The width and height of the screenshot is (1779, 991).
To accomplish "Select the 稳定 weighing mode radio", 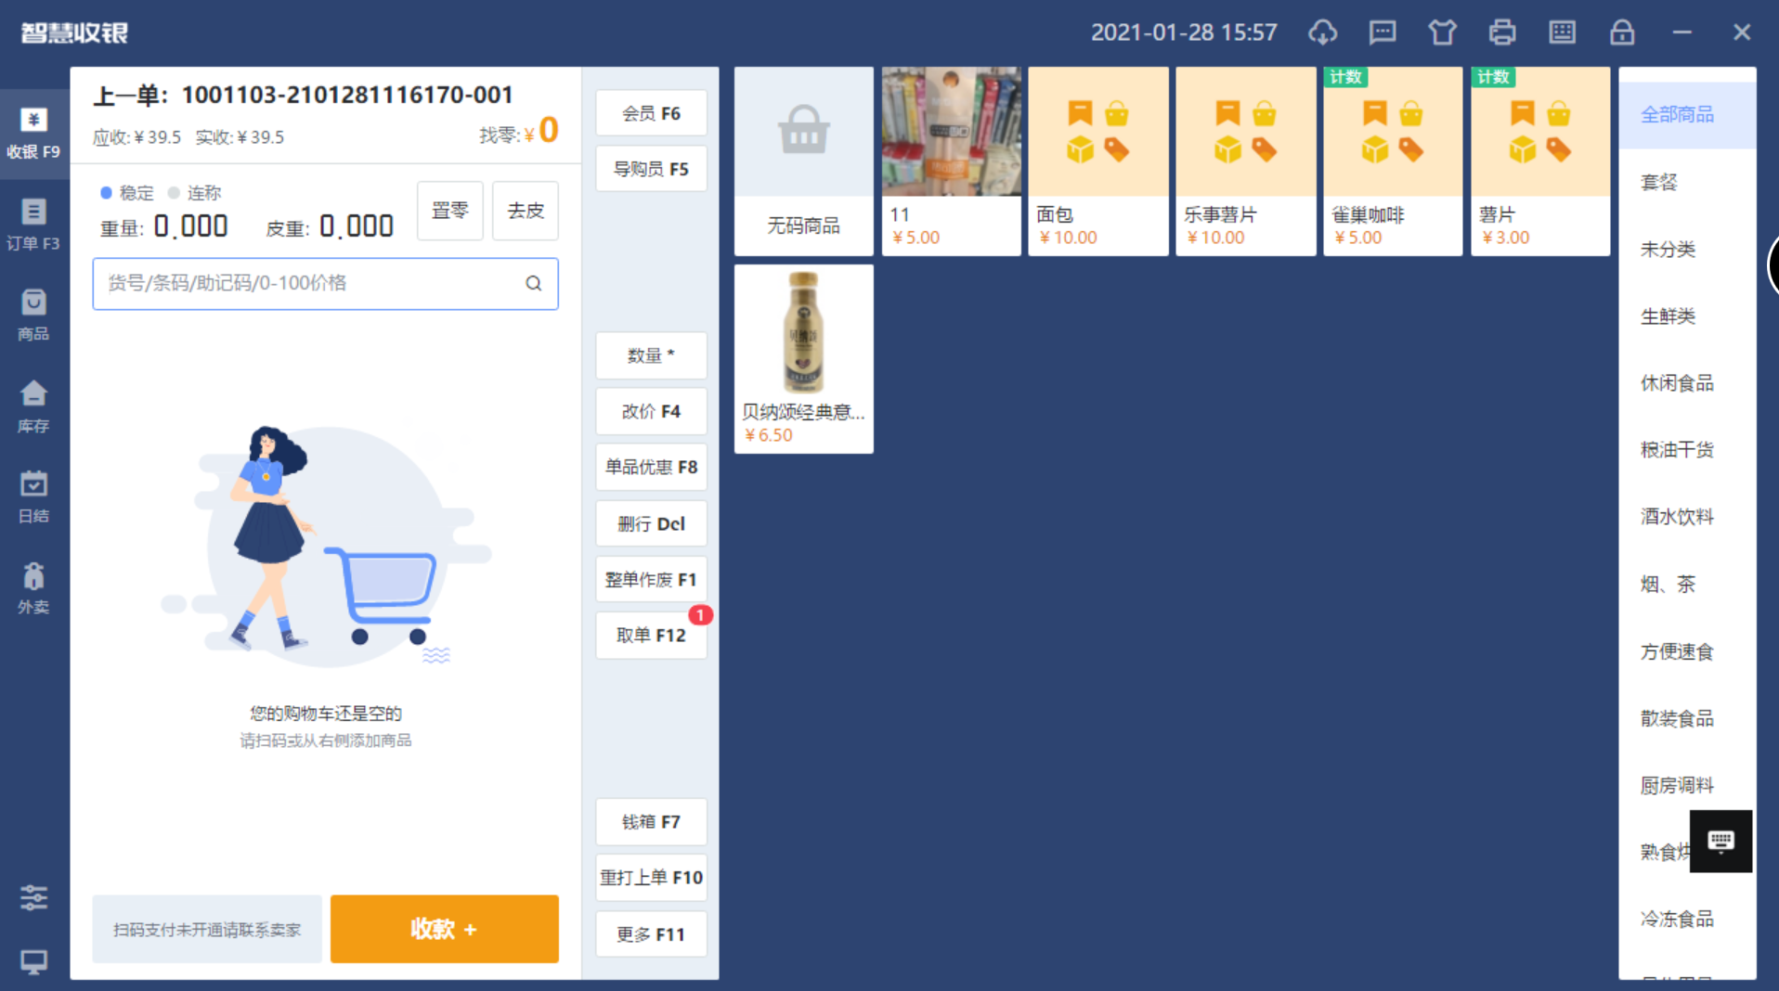I will pyautogui.click(x=107, y=193).
